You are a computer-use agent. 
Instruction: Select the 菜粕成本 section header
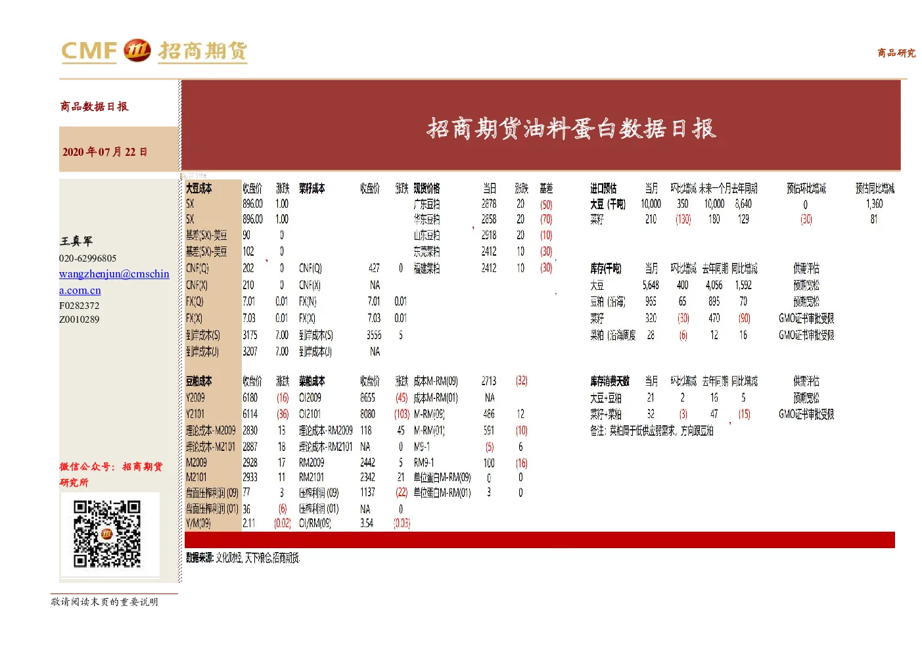point(311,381)
